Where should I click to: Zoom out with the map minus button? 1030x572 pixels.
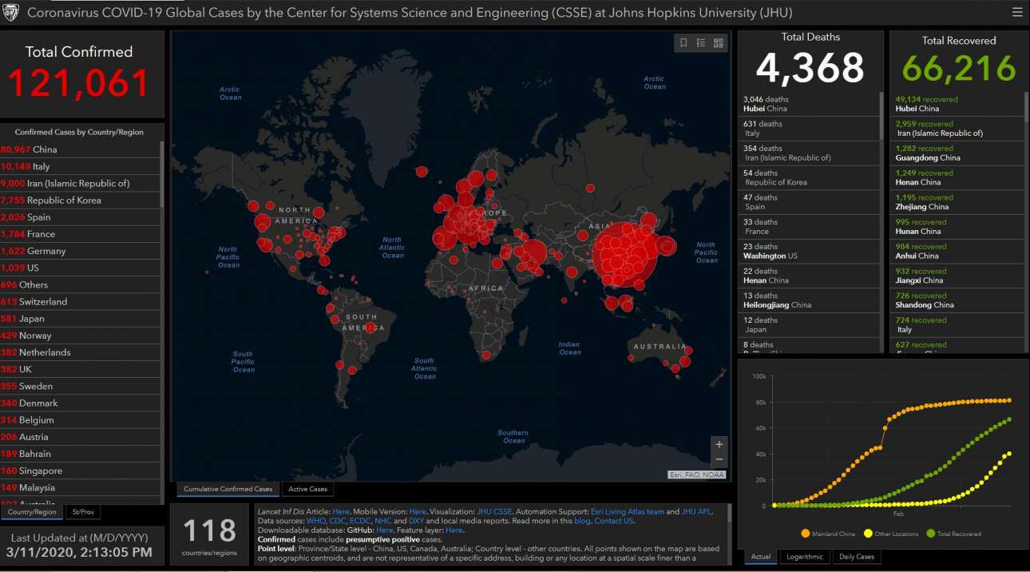[719, 459]
